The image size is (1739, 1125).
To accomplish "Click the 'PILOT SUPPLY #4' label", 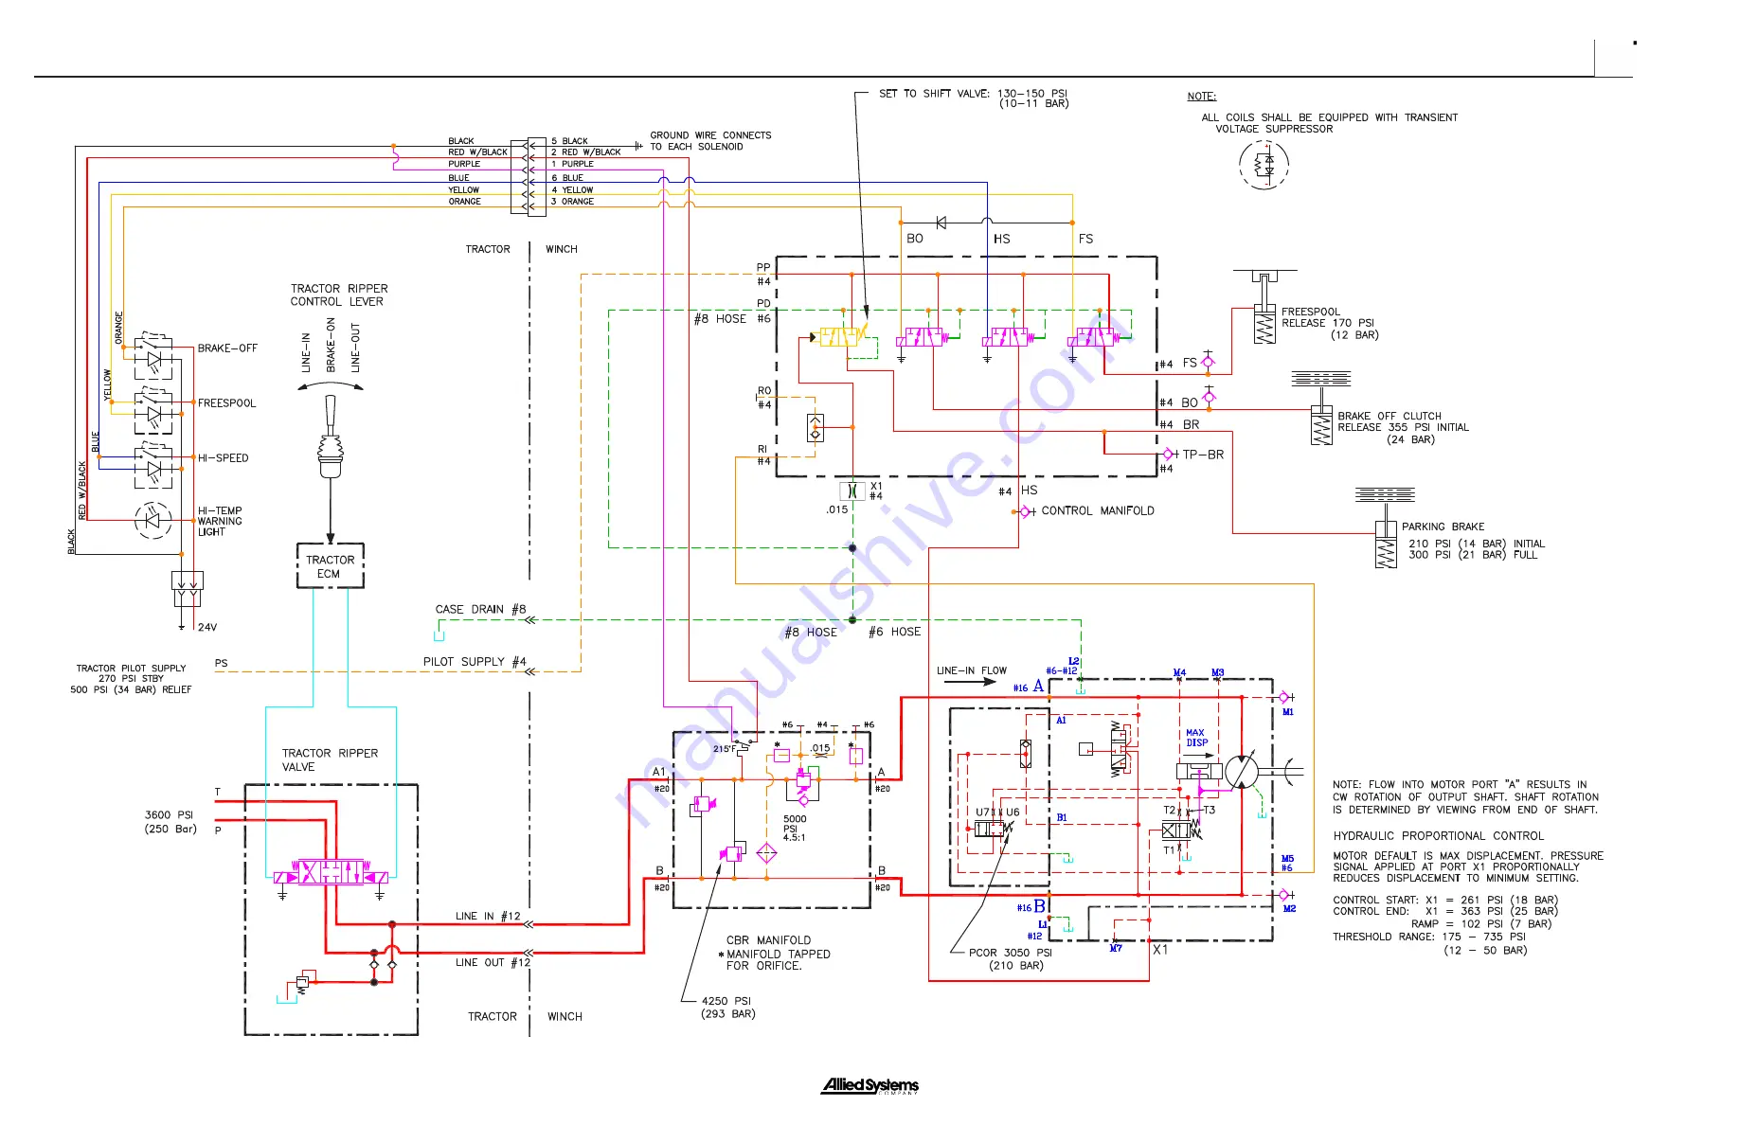I will (x=475, y=662).
